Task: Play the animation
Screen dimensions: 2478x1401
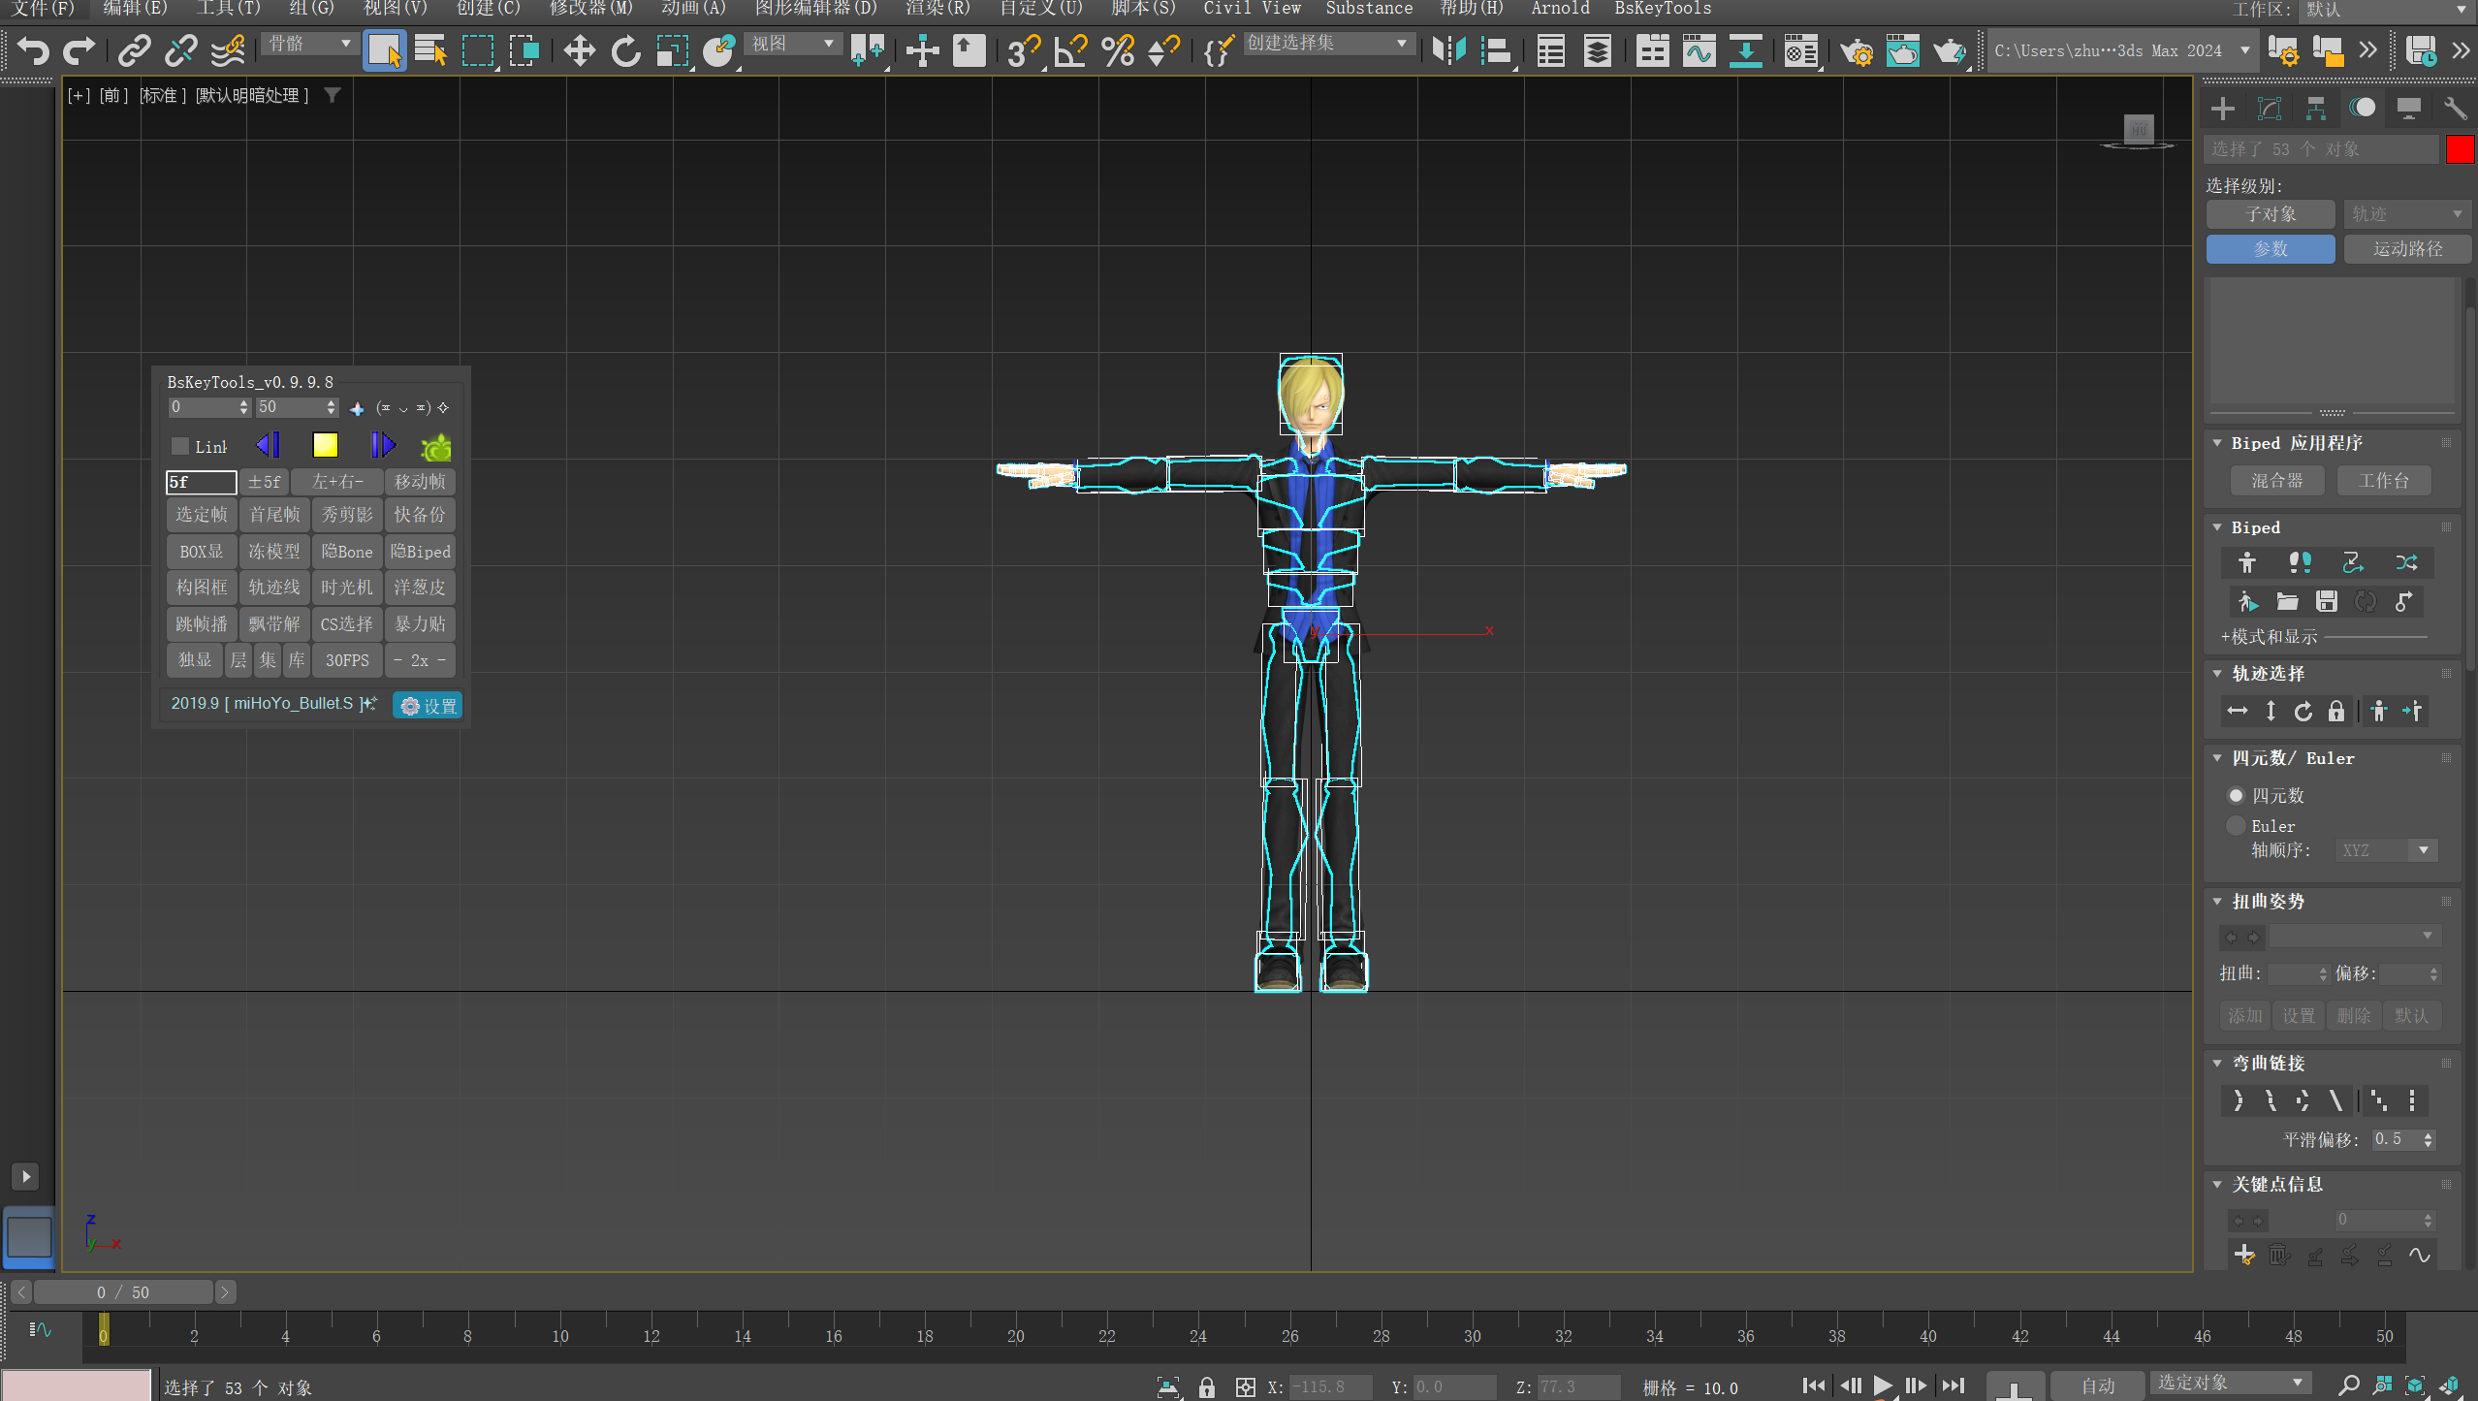Action: 1882,1385
